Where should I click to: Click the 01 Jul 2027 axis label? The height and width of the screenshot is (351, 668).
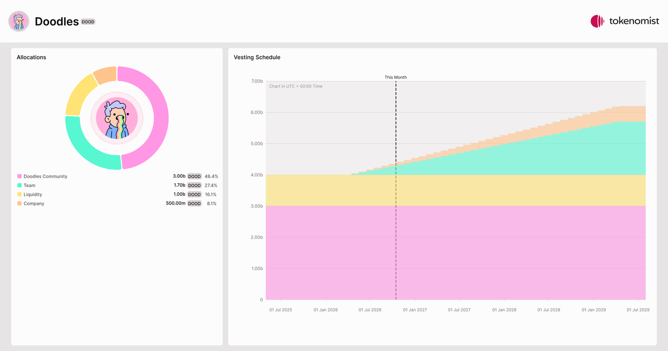(x=459, y=310)
